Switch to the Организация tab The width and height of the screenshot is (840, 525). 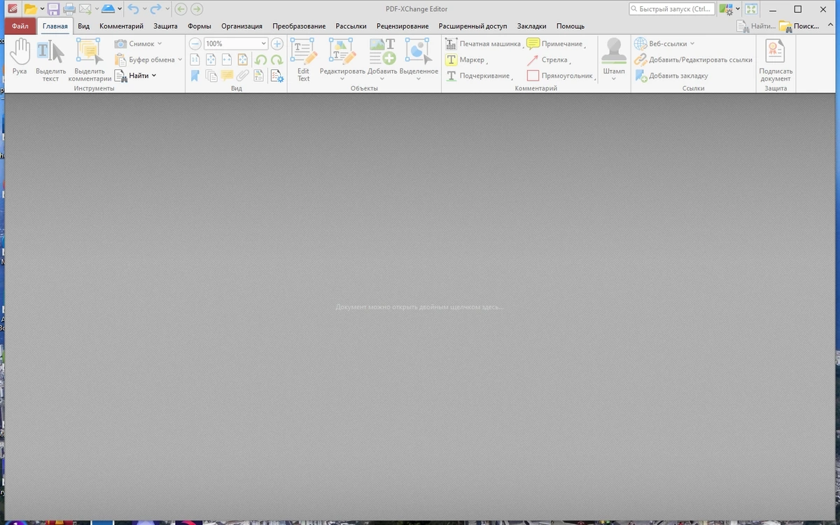[x=241, y=26]
